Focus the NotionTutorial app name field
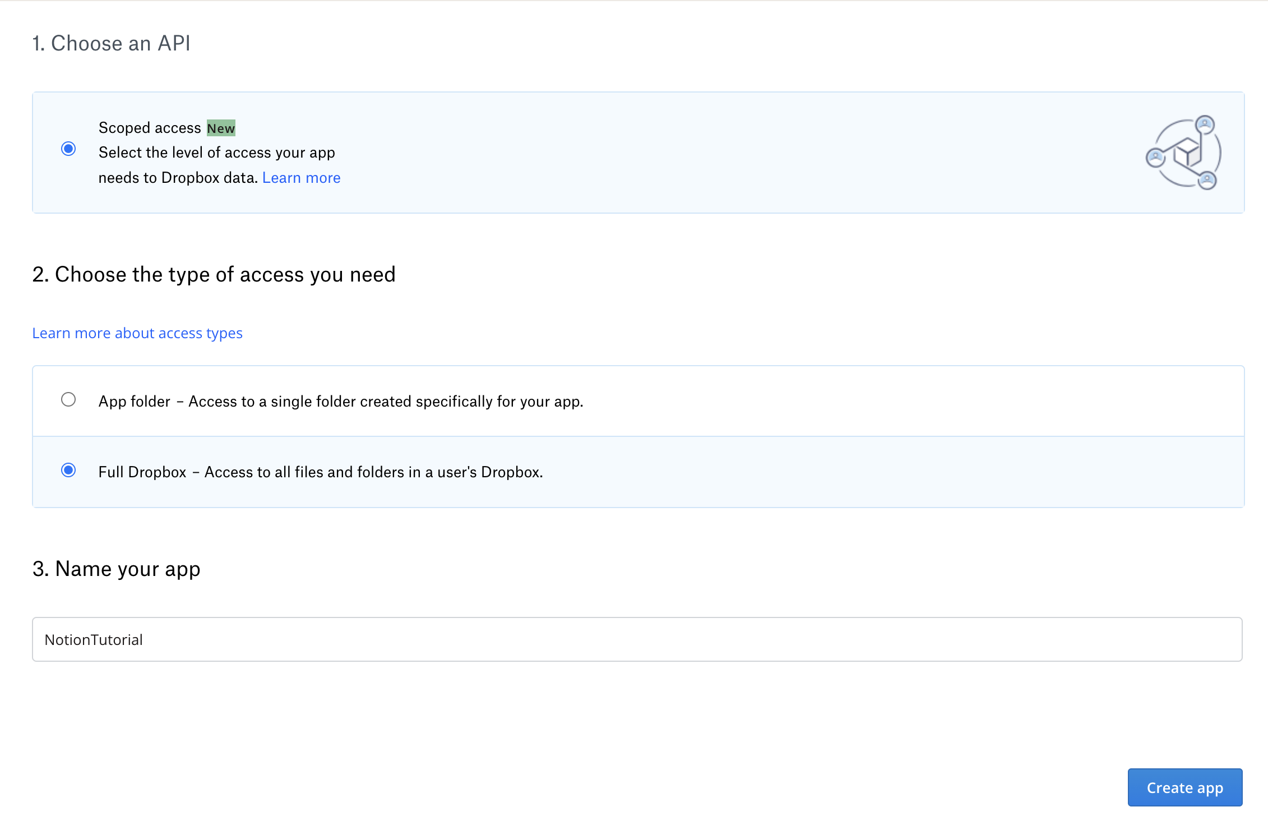1268x839 pixels. tap(637, 639)
